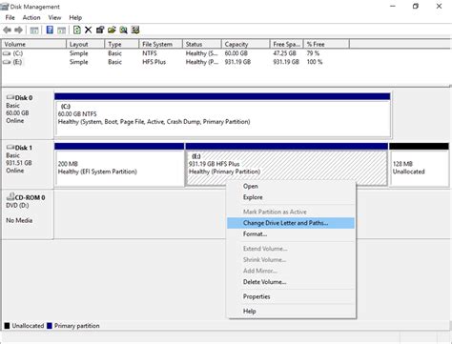452x344 pixels.
Task: Sort by the Capacity column header
Action: [246, 44]
